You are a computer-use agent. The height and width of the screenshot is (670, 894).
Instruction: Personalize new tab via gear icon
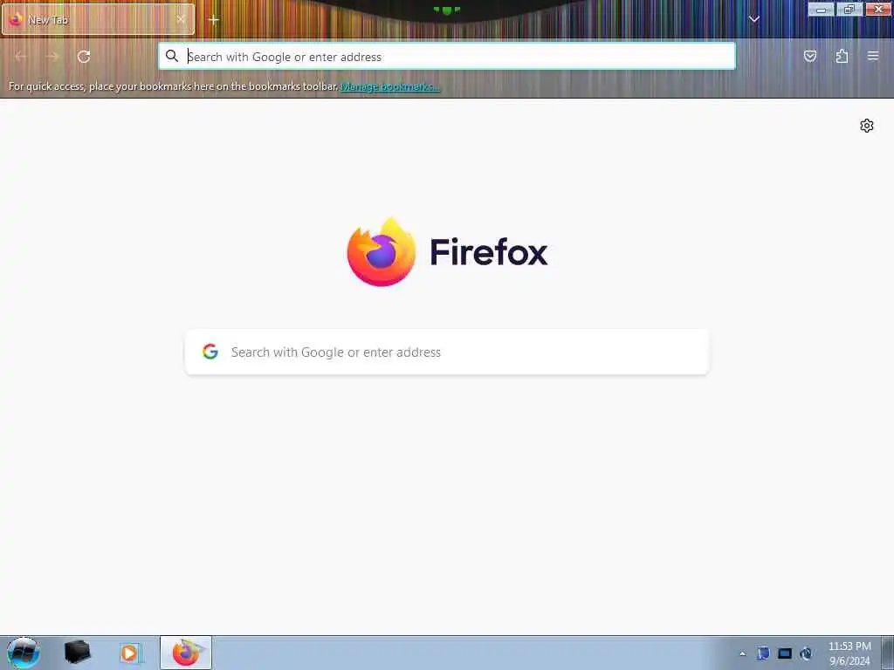click(x=867, y=126)
